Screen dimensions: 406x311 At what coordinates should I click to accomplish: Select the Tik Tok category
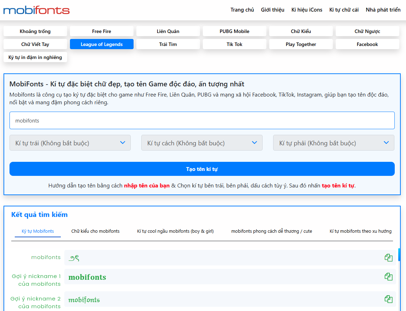[234, 44]
